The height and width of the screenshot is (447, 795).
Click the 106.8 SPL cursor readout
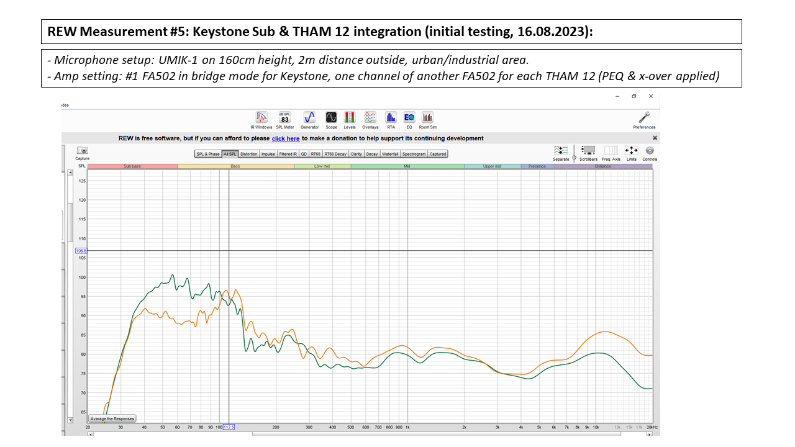(81, 251)
